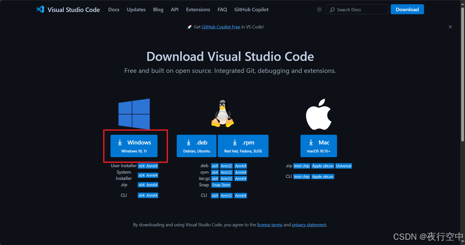
Task: Get Linux CLI x64
Action: [215, 196]
